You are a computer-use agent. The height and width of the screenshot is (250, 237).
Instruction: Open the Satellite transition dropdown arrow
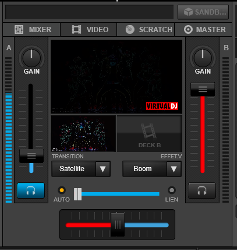click(x=103, y=169)
